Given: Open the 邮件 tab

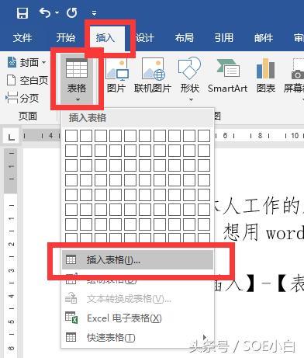Looking at the screenshot, I should click(264, 38).
